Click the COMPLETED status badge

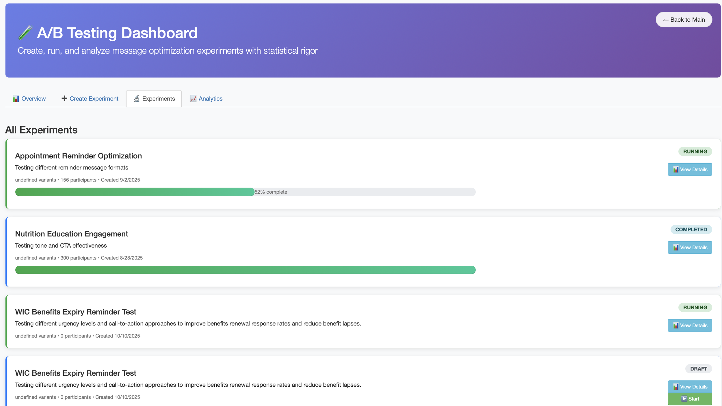tap(691, 229)
